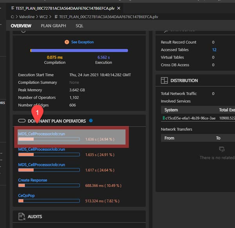Open the MDS_CellProcessorJob::run operator with 24.64 %
This screenshot has width=235, height=228.
pyautogui.click(x=42, y=165)
